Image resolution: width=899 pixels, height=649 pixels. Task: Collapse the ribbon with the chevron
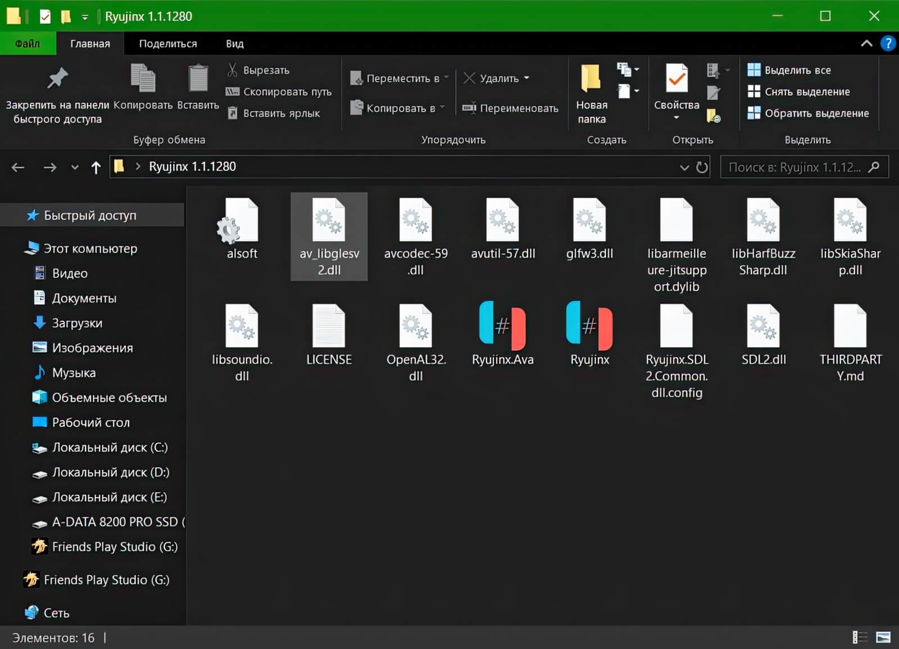(866, 43)
